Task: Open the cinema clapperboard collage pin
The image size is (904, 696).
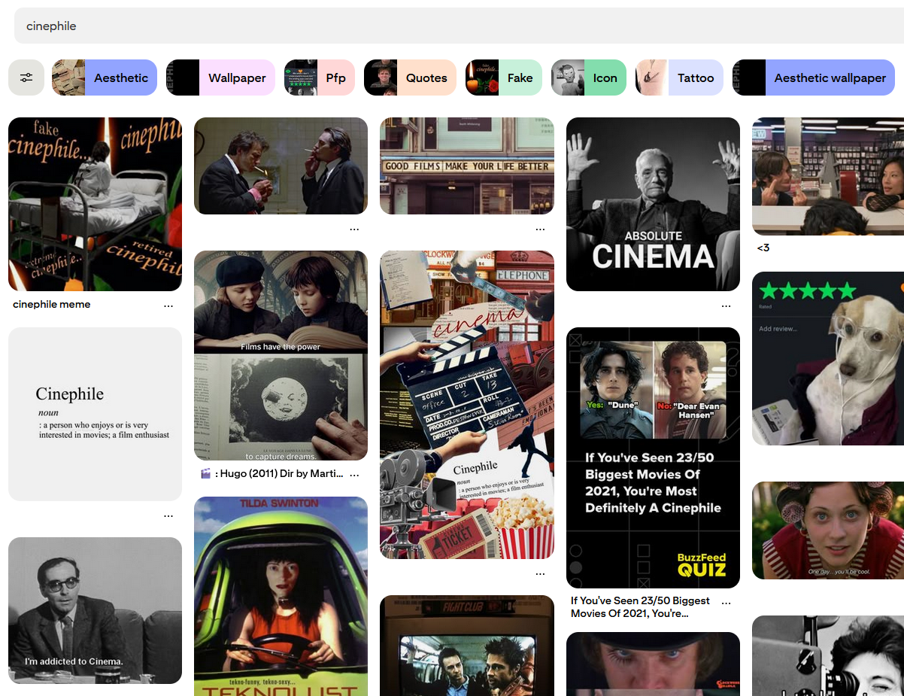Action: tap(467, 405)
